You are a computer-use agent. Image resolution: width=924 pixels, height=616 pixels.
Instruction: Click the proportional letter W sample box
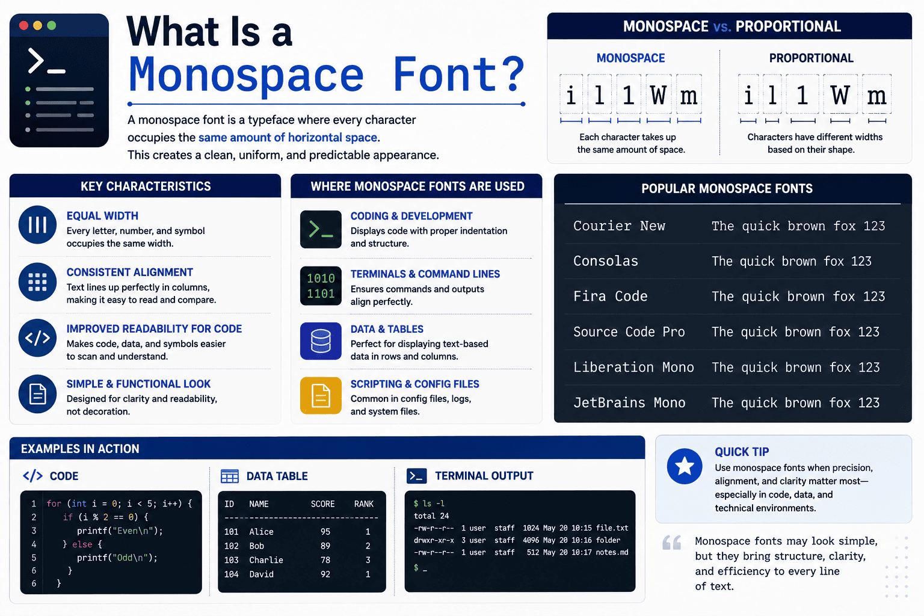coord(840,94)
